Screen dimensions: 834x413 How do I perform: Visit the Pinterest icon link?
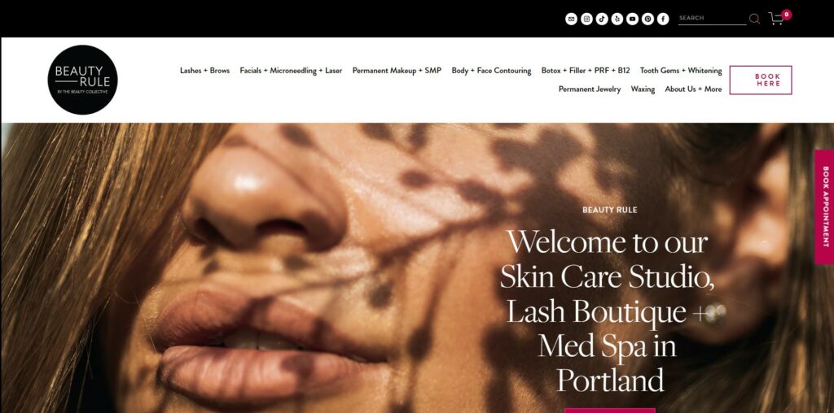pyautogui.click(x=647, y=20)
